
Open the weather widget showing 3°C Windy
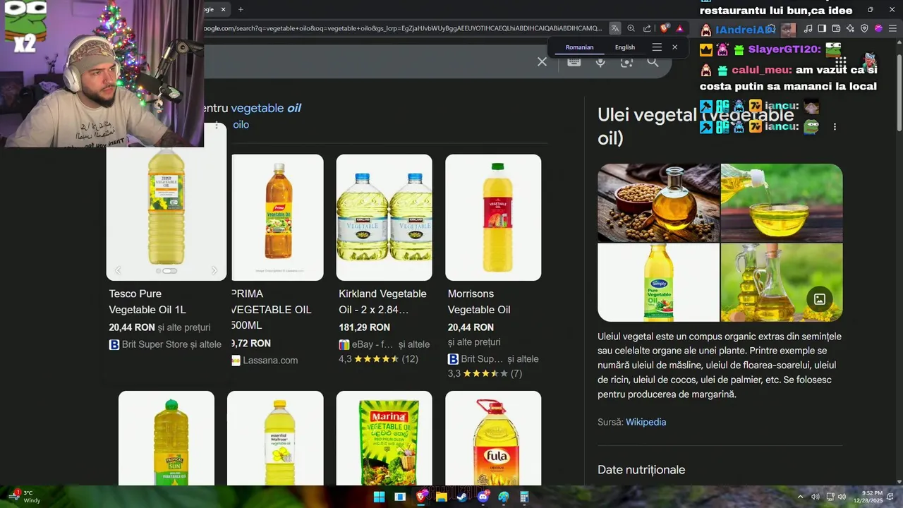(x=24, y=497)
